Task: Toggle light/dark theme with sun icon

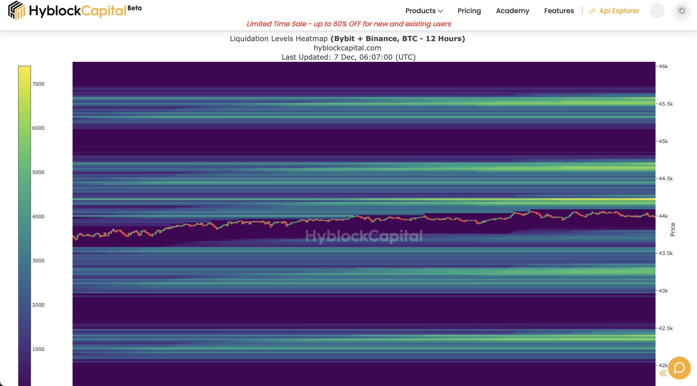Action: 682,11
